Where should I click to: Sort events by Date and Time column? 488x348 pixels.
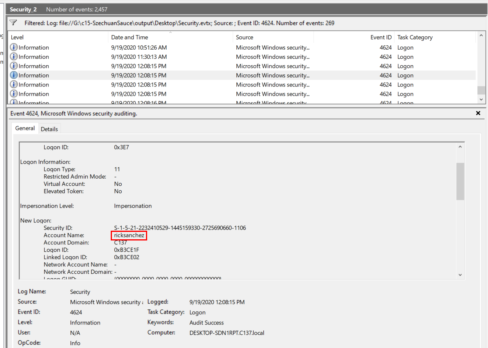[130, 38]
